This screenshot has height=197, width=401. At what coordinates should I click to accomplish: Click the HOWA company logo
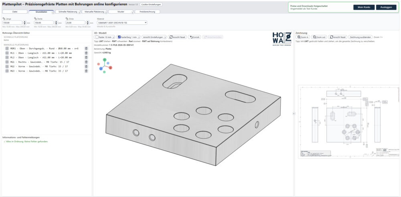282,39
